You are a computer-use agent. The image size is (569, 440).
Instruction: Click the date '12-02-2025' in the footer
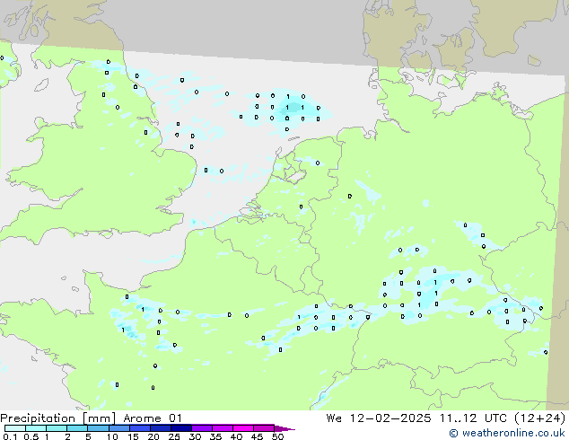(390, 418)
